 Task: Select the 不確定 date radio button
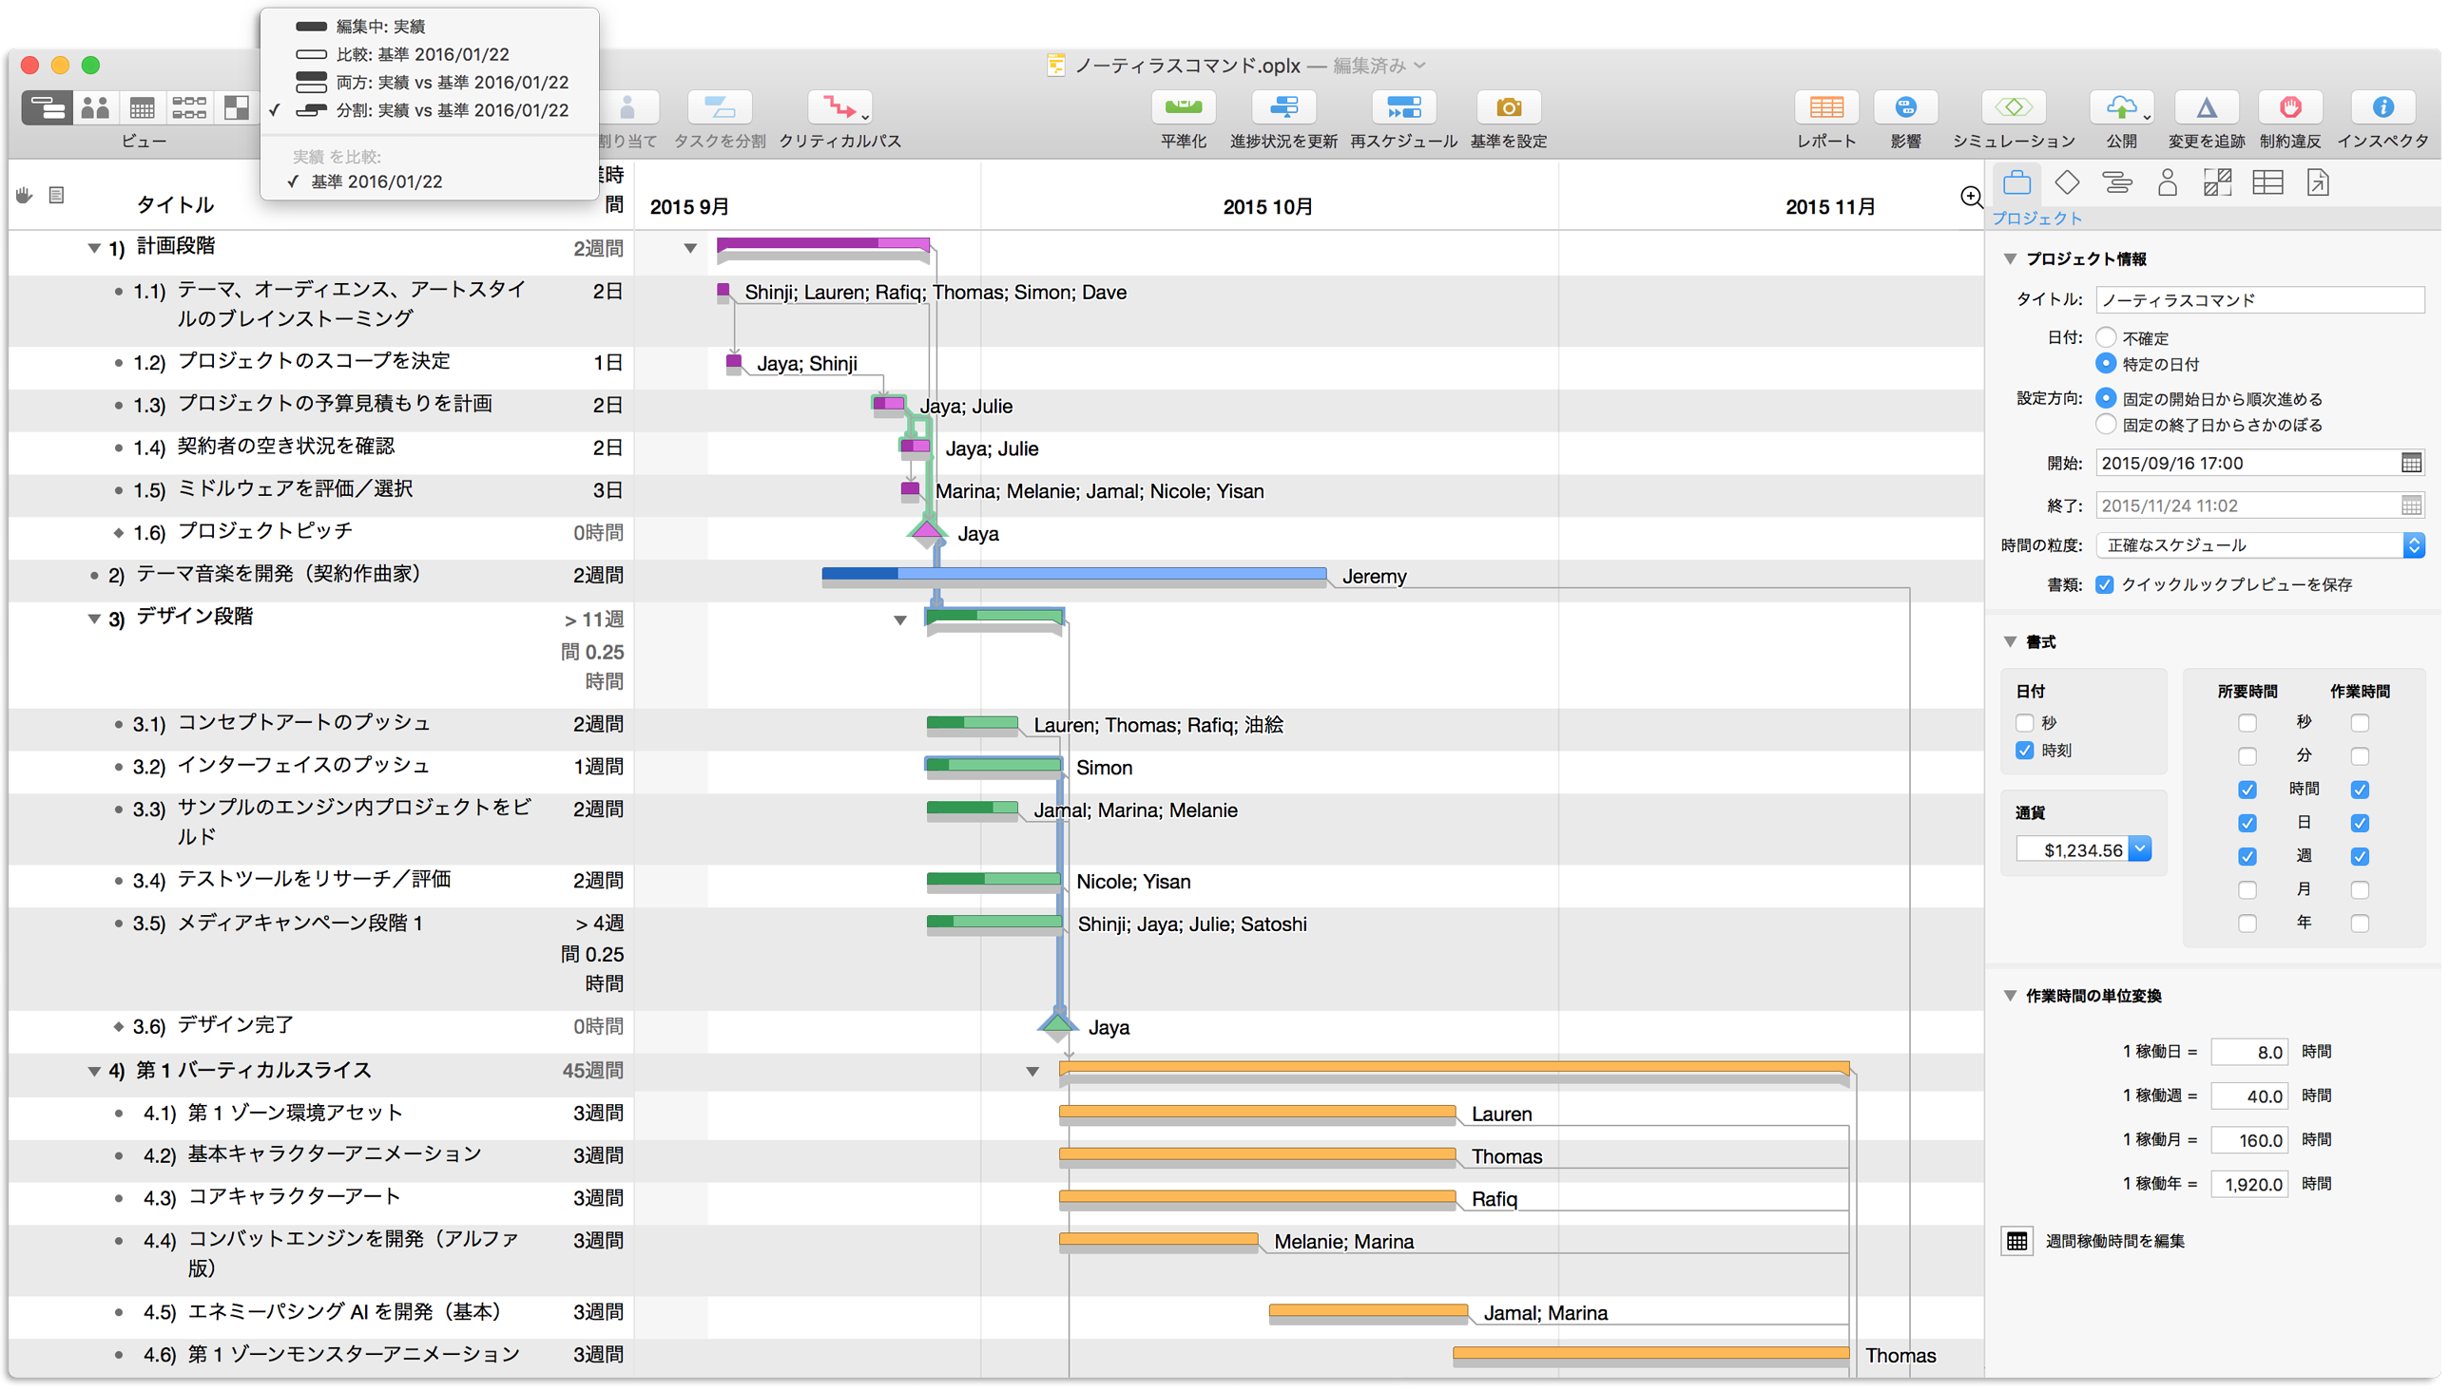tap(2105, 337)
